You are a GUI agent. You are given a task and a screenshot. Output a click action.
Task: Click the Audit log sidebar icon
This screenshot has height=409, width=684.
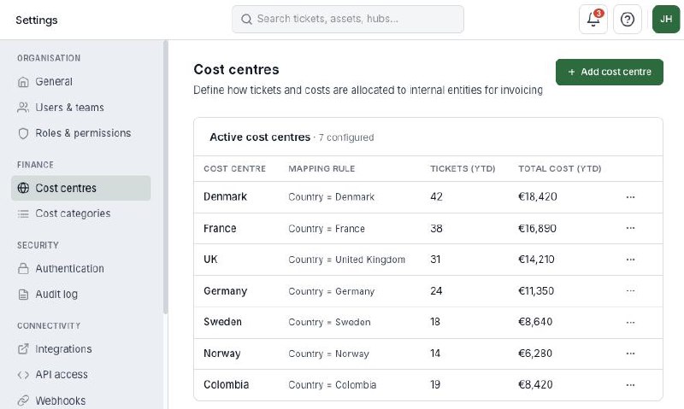(24, 295)
